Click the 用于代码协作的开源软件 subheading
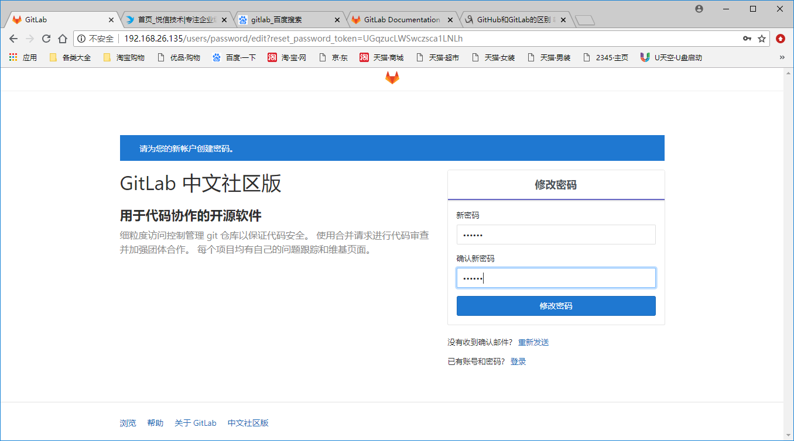The width and height of the screenshot is (794, 441). [x=190, y=216]
